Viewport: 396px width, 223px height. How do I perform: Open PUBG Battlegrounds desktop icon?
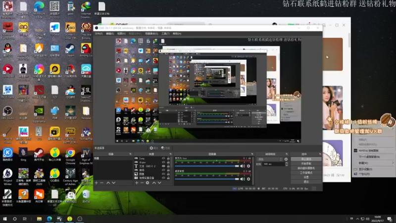pos(70,135)
